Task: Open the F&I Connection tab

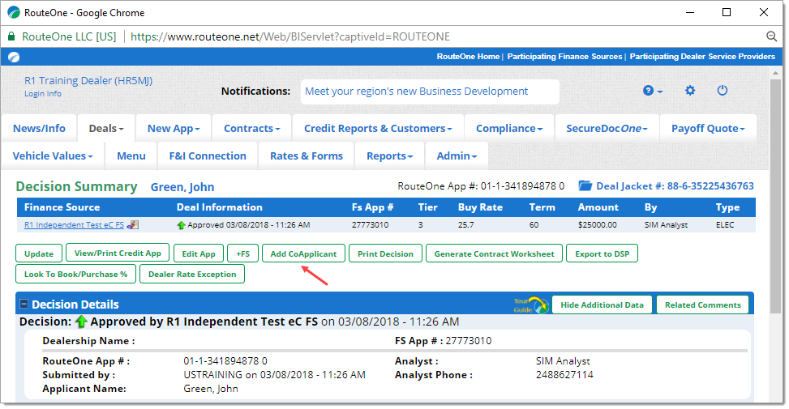Action: (x=208, y=156)
